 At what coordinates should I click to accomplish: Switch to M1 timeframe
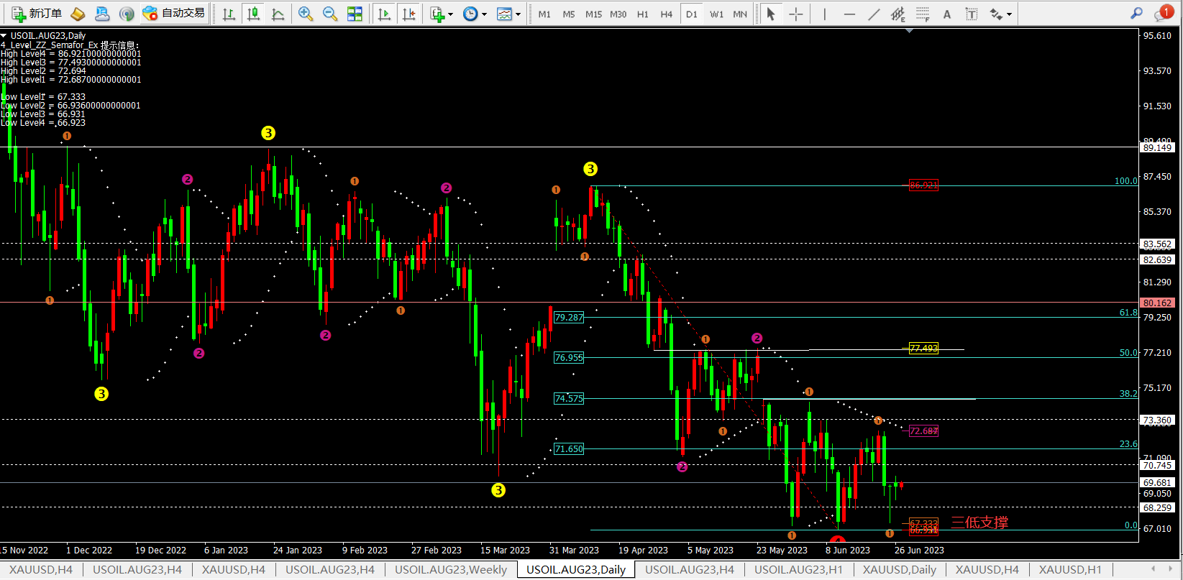(544, 14)
